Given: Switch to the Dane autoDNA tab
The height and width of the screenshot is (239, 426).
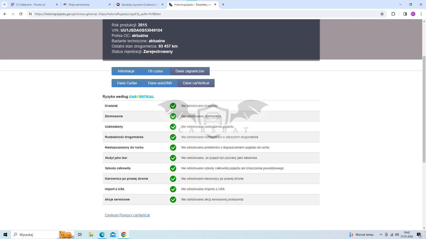Looking at the screenshot, I should click(x=160, y=83).
